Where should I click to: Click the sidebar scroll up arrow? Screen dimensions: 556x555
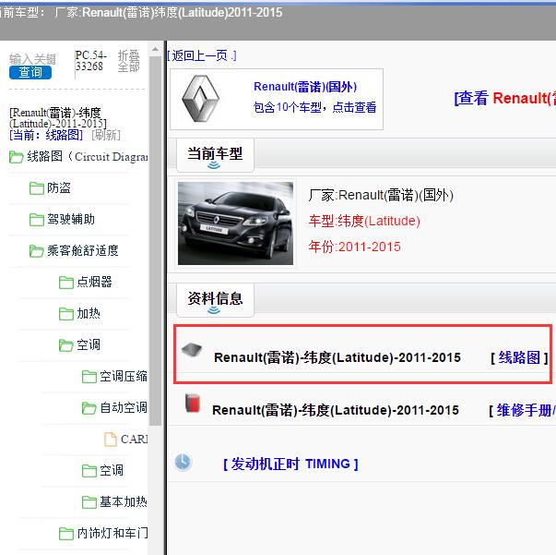pyautogui.click(x=155, y=50)
